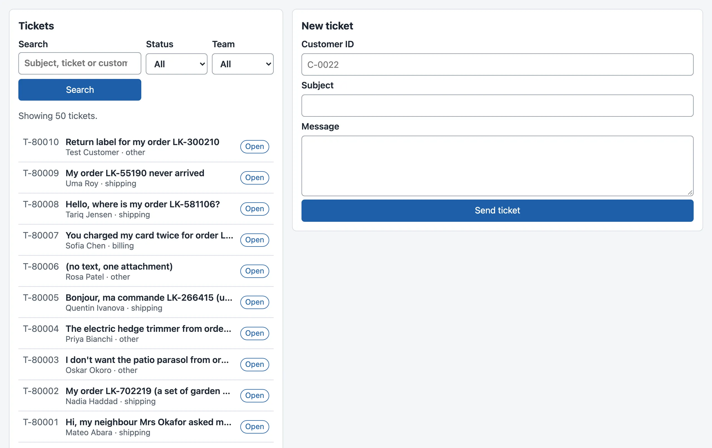
Task: Click ticket ID T-80001
Action: coord(41,422)
